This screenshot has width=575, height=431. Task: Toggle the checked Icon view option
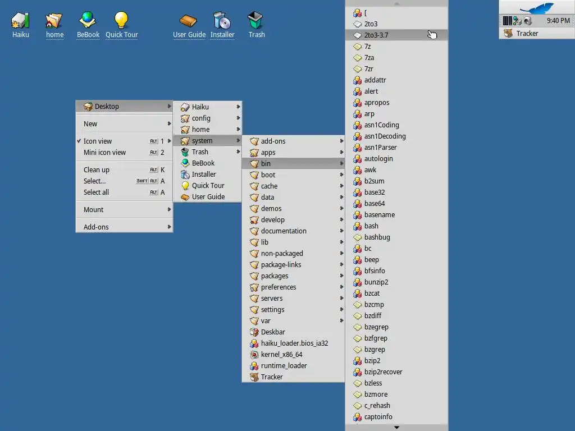(124, 141)
